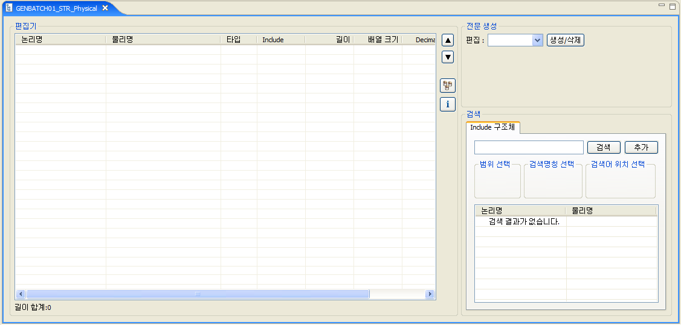This screenshot has height=325, width=681.
Task: Click the Include search input field
Action: tap(529, 147)
